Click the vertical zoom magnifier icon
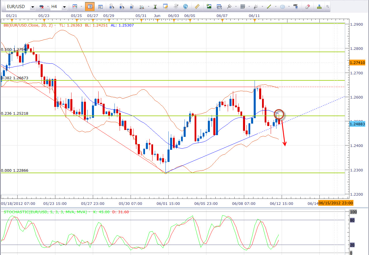Image resolution: width=369 pixels, height=255 pixels. (142, 6)
